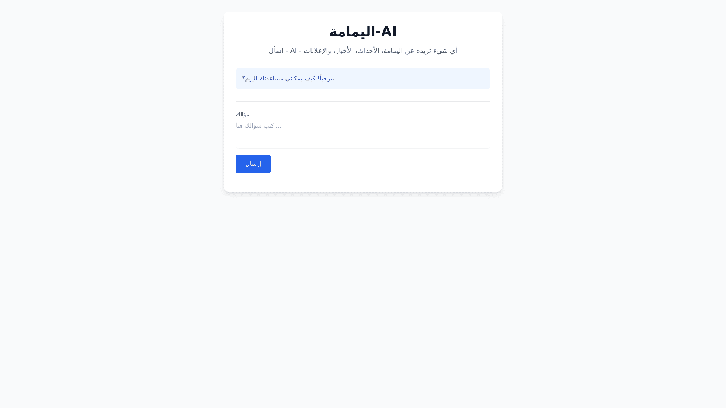Click the word الإعلانات in the subtitle
Viewport: 726px width, 408px height.
(318, 51)
